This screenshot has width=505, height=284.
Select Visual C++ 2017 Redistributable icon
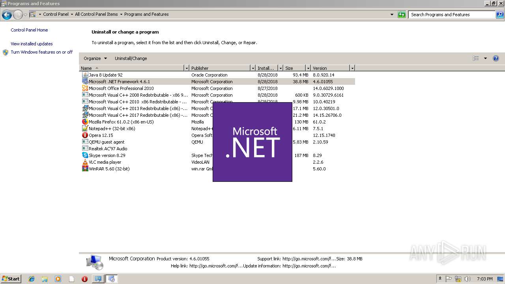click(85, 115)
